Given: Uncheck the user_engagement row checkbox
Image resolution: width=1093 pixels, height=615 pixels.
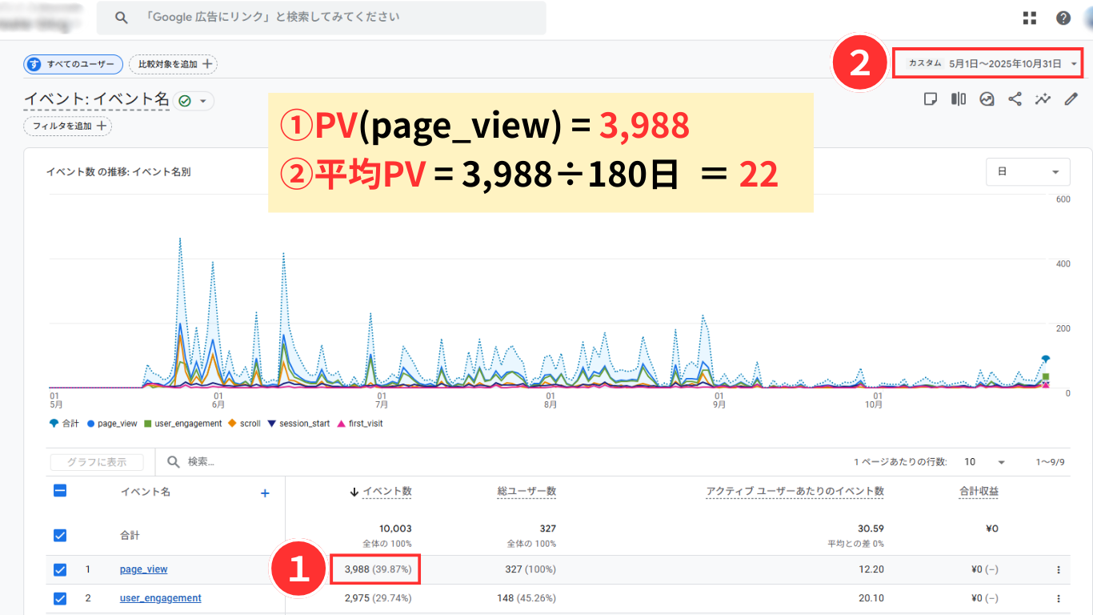Looking at the screenshot, I should click(60, 598).
